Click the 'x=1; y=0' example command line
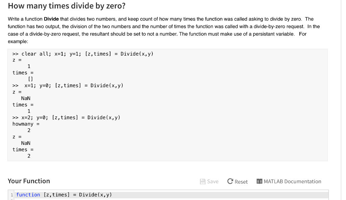Image resolution: width=346 pixels, height=200 pixels. (68, 86)
